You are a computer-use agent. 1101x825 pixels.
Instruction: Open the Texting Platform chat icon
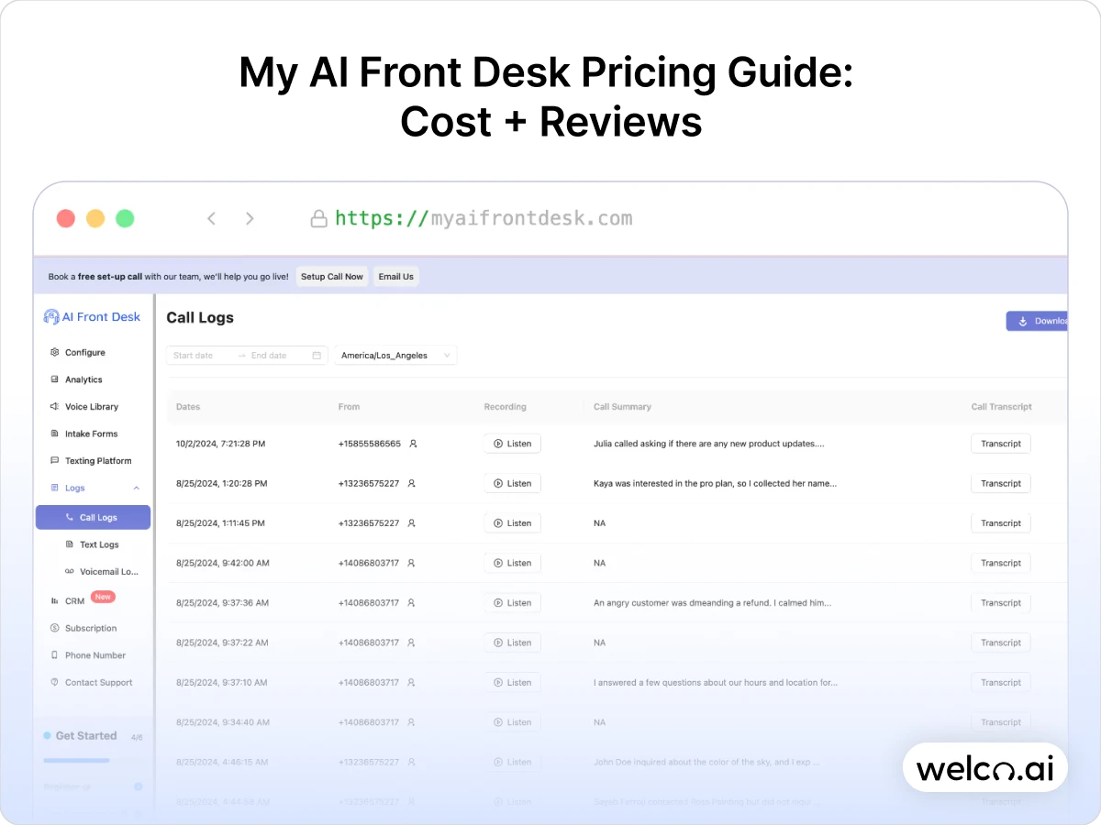tap(56, 460)
